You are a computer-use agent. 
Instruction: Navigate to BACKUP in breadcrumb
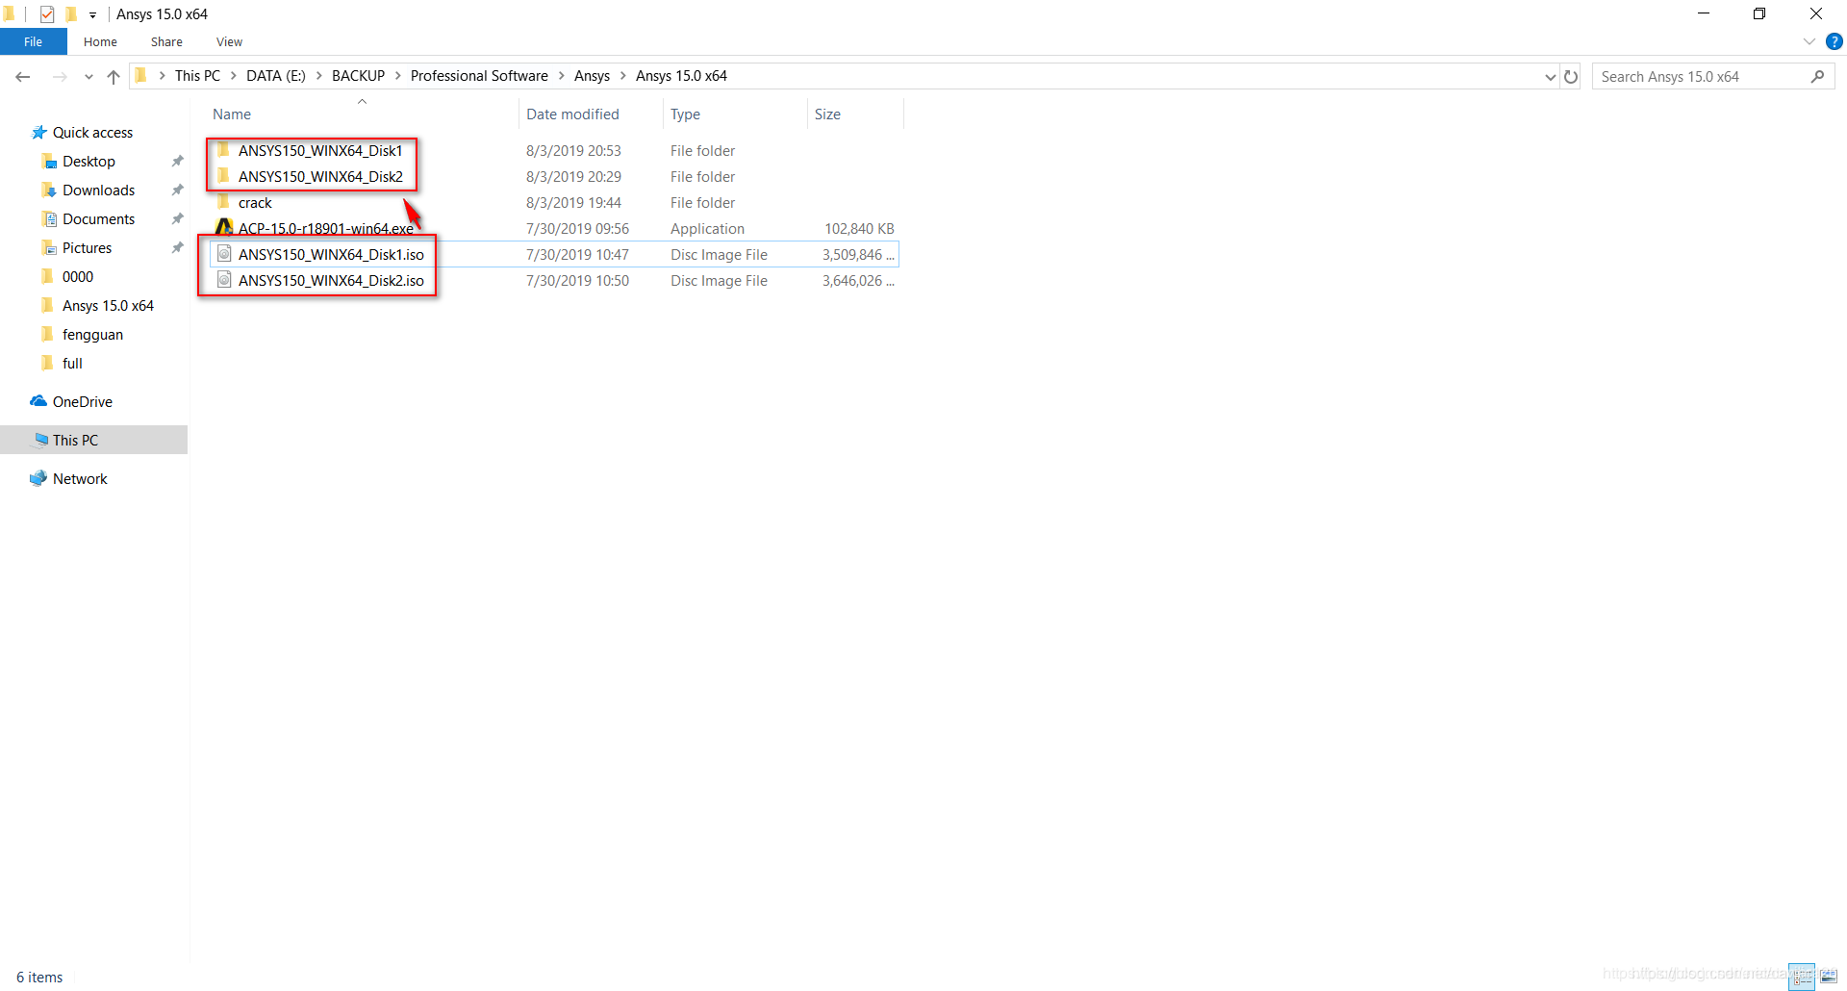[x=358, y=76]
